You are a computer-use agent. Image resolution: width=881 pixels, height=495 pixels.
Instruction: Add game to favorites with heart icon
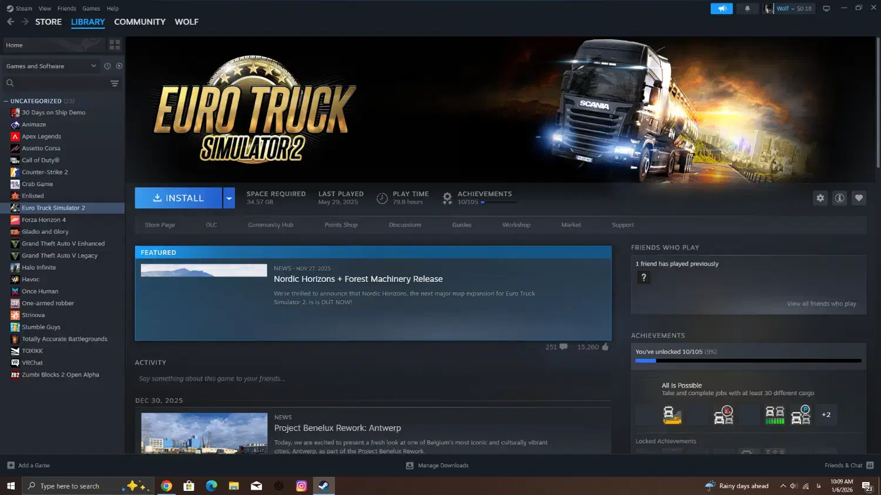point(859,198)
